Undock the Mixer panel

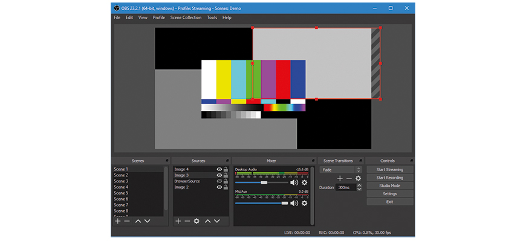tap(313, 161)
